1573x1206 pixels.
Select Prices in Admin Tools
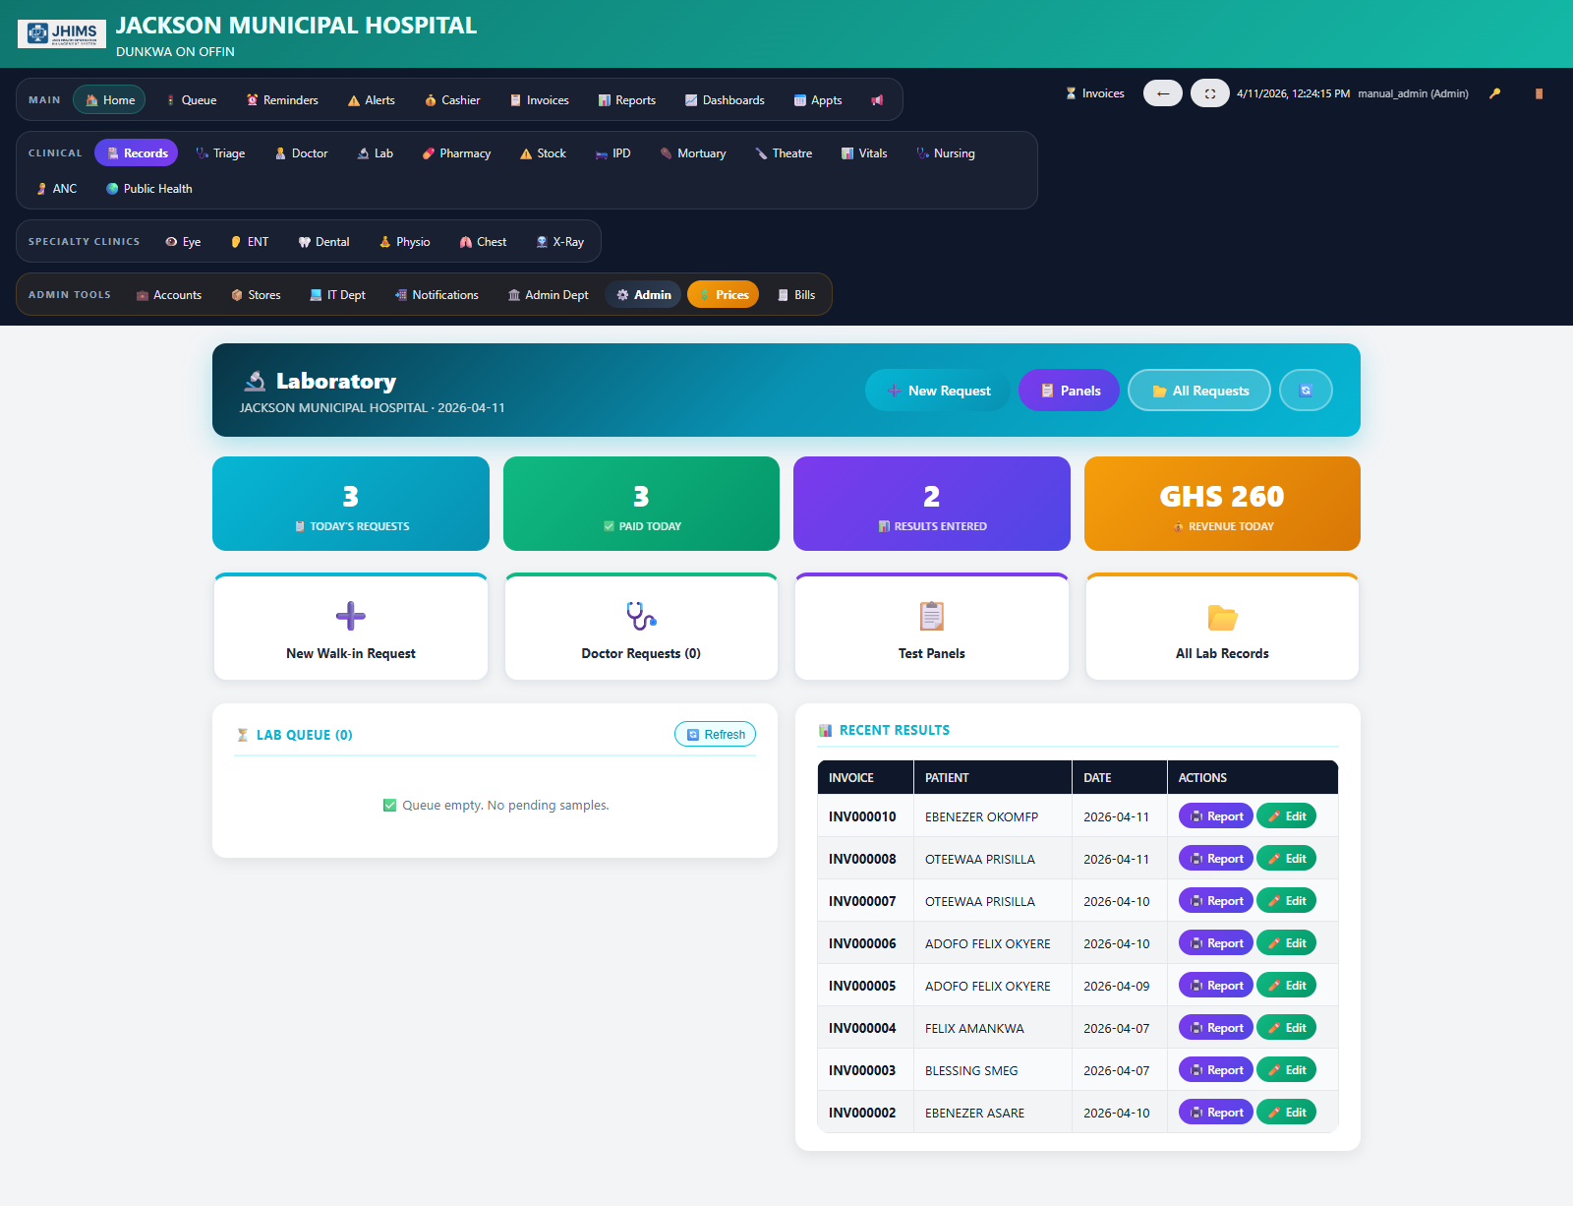click(x=723, y=294)
